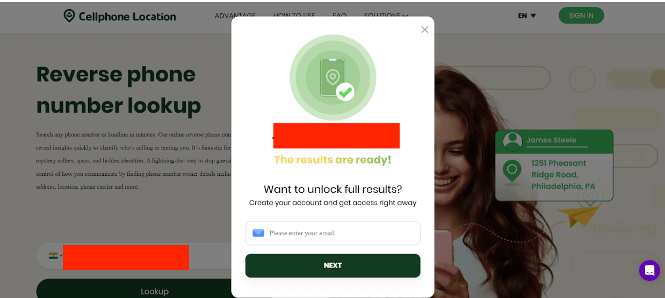Click the green location pin on address card
665x298 pixels.
click(x=511, y=172)
